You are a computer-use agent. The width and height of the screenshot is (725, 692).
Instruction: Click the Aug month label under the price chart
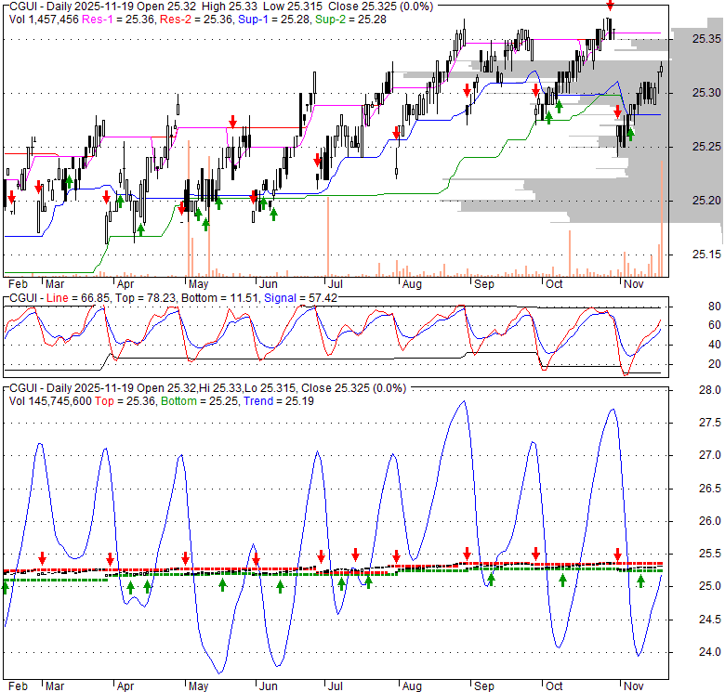click(x=412, y=284)
